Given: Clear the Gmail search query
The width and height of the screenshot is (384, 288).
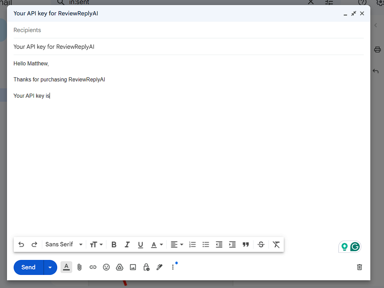Looking at the screenshot, I should coord(311,2).
